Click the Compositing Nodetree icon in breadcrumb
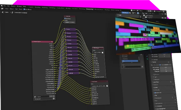Screen dimensions: 181x110 (12, 12)
